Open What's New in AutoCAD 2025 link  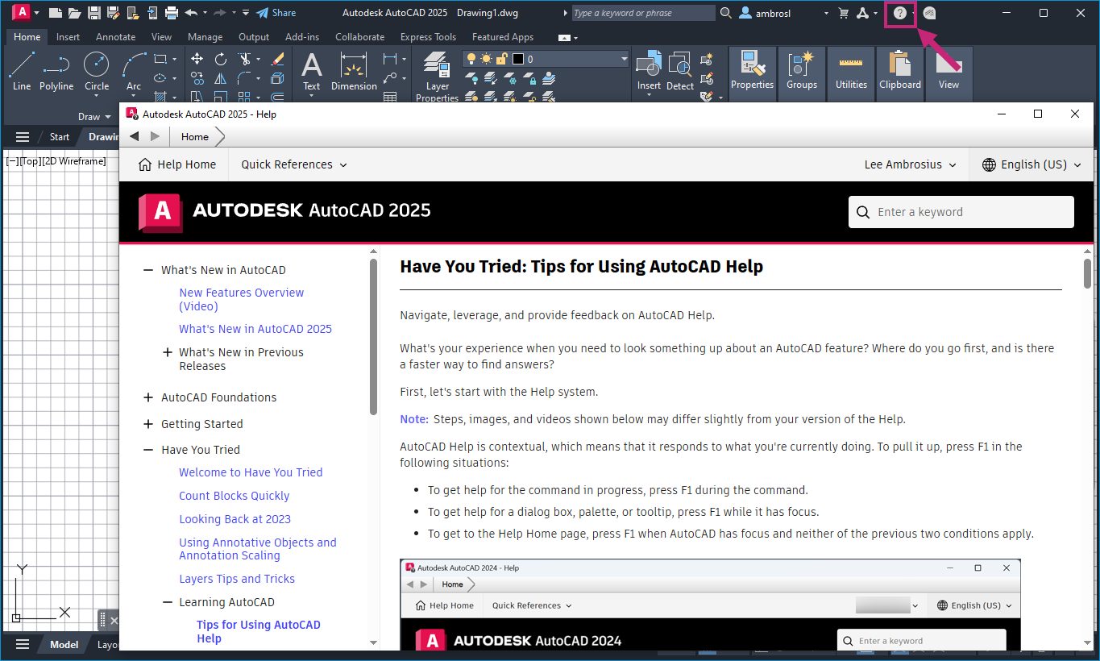[x=255, y=329]
